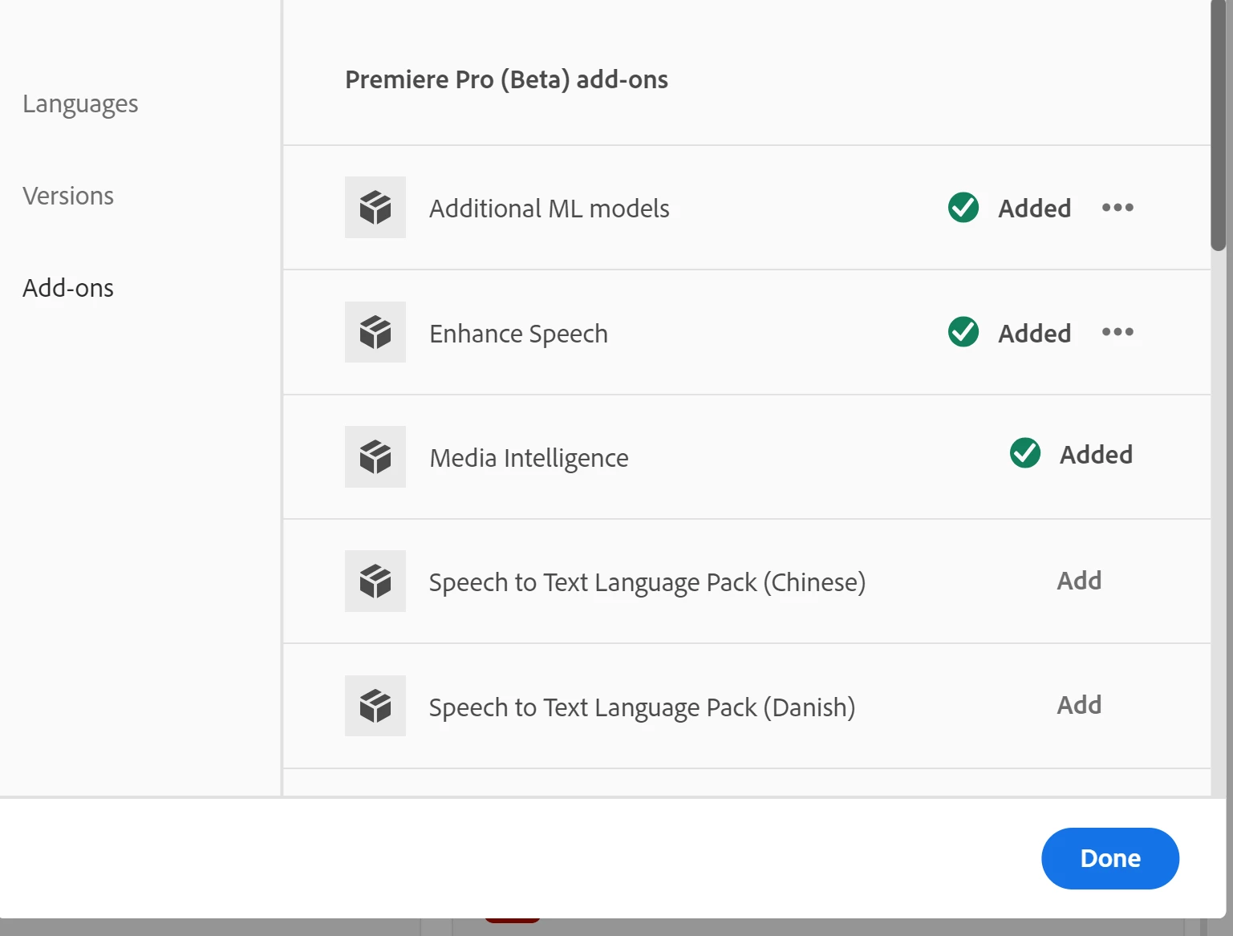Click the Chinese language pack package icon
The image size is (1233, 936).
(x=375, y=581)
